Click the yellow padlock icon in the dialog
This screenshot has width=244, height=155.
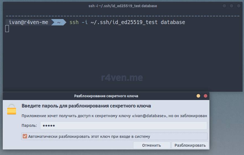tap(12, 109)
